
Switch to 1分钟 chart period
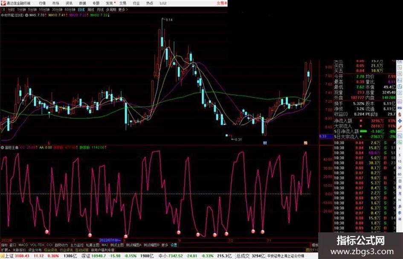coord(21,9)
